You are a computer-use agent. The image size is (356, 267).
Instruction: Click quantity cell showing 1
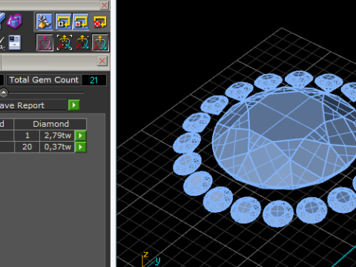pyautogui.click(x=27, y=135)
